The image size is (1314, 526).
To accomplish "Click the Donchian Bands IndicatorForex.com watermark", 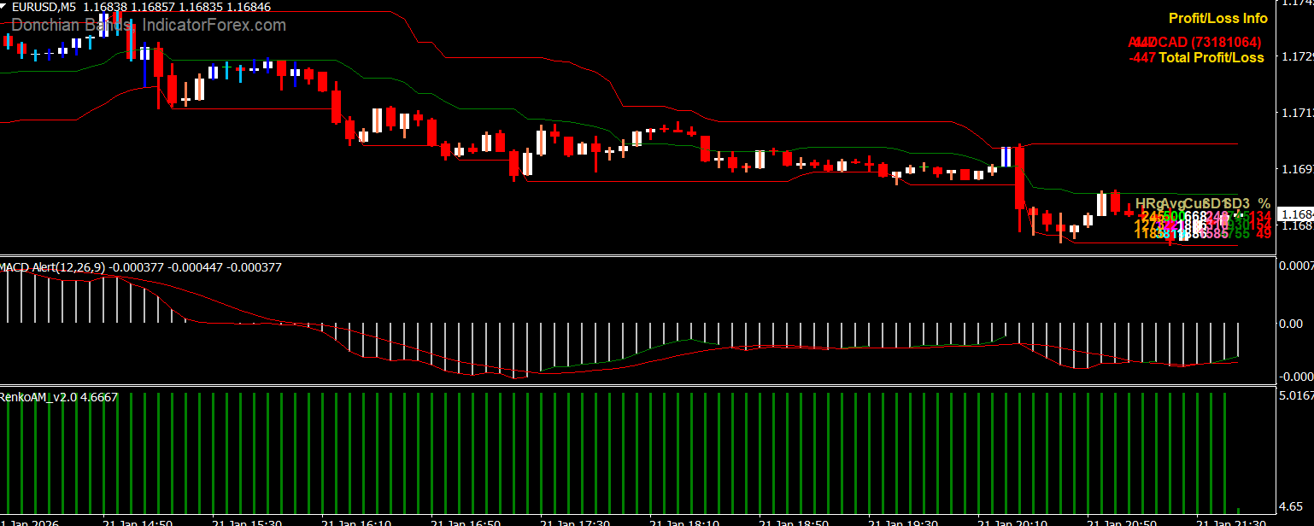I will coord(149,26).
